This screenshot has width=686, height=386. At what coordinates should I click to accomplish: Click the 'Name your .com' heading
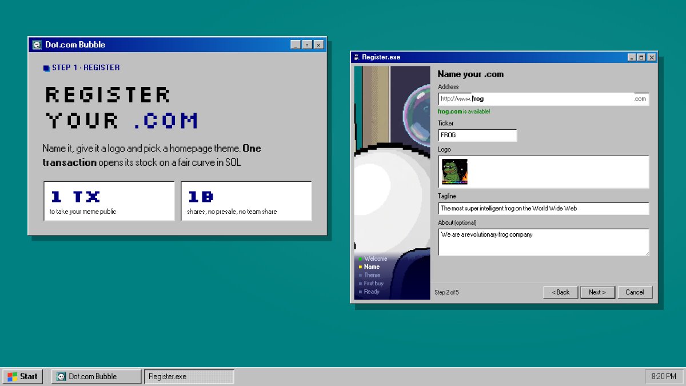pos(470,74)
